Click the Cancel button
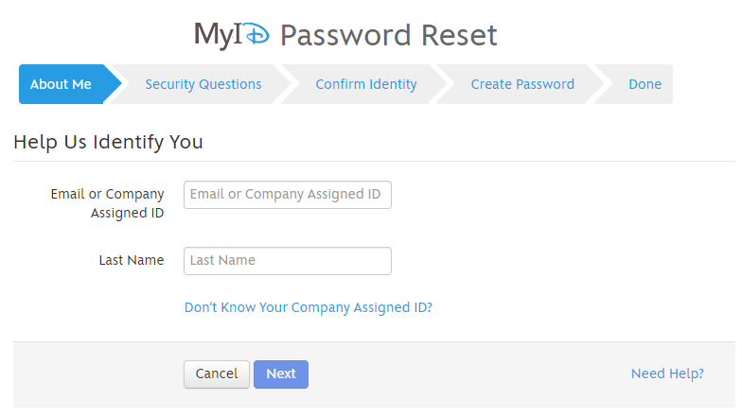Screen dimensions: 742x417 tap(216, 374)
